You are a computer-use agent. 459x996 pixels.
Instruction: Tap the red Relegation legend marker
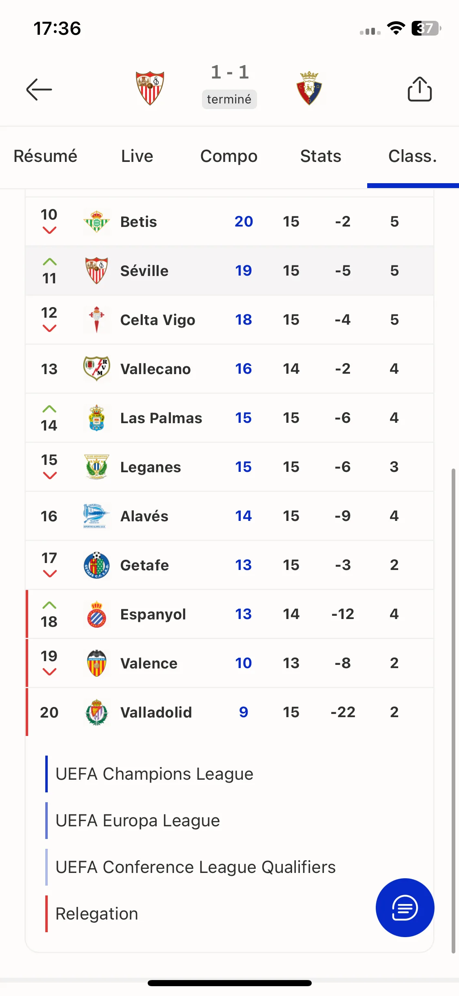(x=47, y=914)
